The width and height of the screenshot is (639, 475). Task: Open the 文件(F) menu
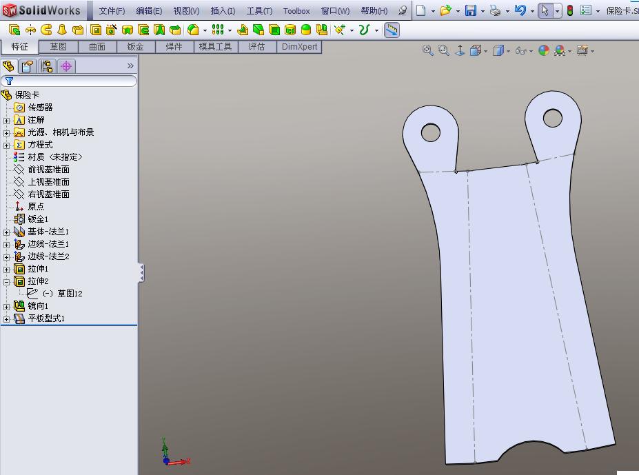point(112,11)
